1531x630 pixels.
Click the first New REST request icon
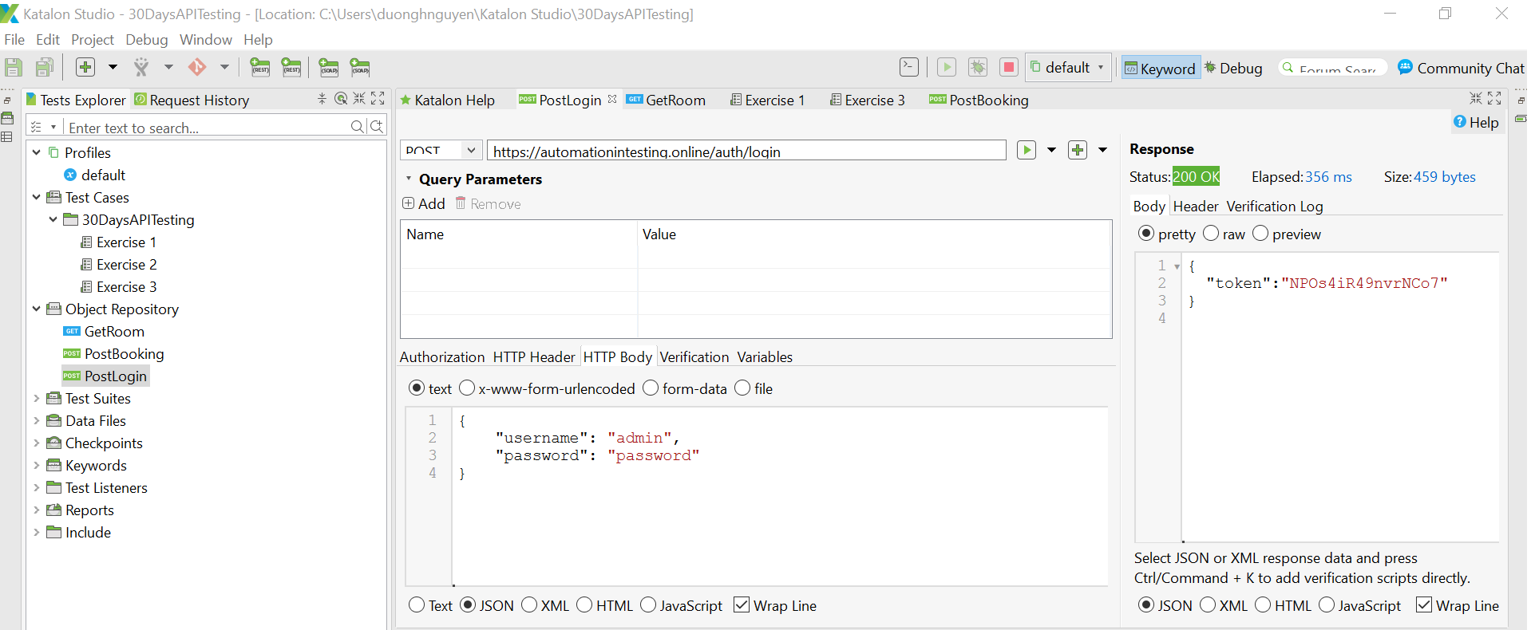260,67
